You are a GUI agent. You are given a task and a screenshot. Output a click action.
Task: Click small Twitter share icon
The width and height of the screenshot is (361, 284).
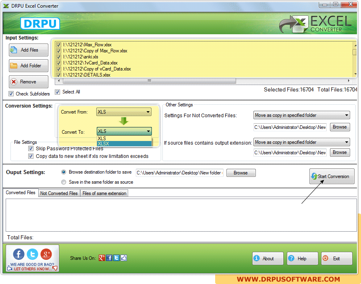[116, 258]
